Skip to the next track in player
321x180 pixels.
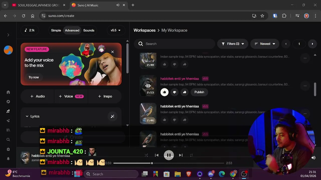(181, 155)
